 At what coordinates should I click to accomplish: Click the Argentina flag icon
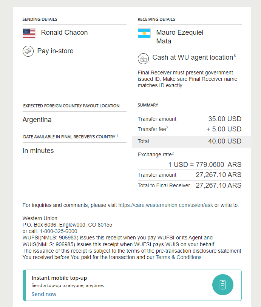tap(144, 33)
